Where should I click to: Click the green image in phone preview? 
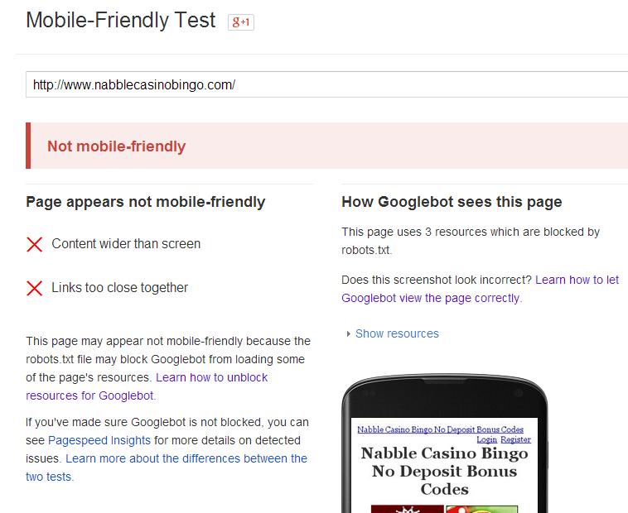(481, 508)
